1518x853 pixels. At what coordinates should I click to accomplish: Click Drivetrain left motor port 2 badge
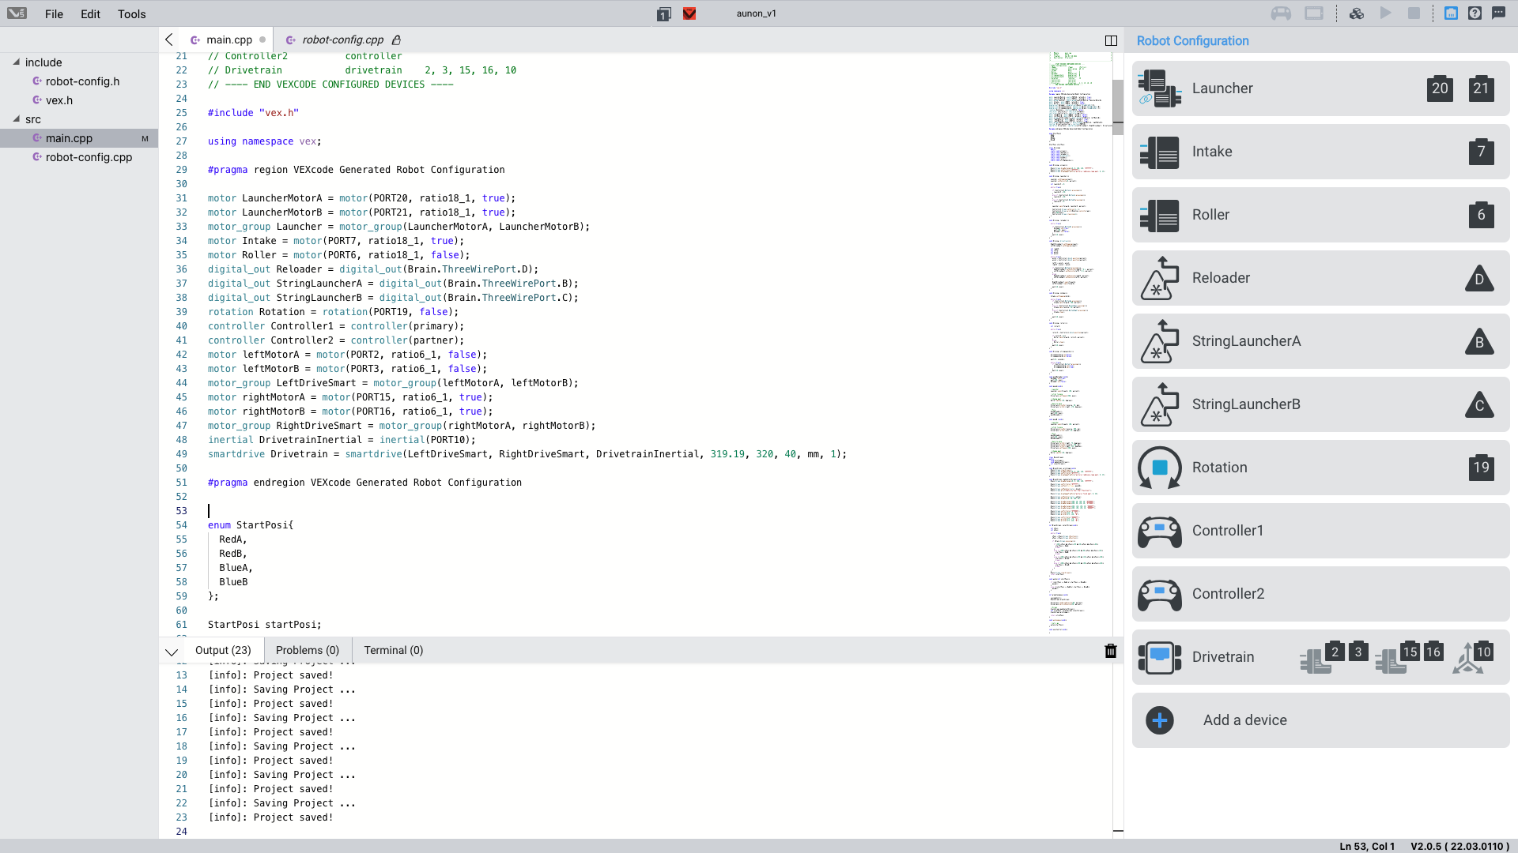[1335, 652]
